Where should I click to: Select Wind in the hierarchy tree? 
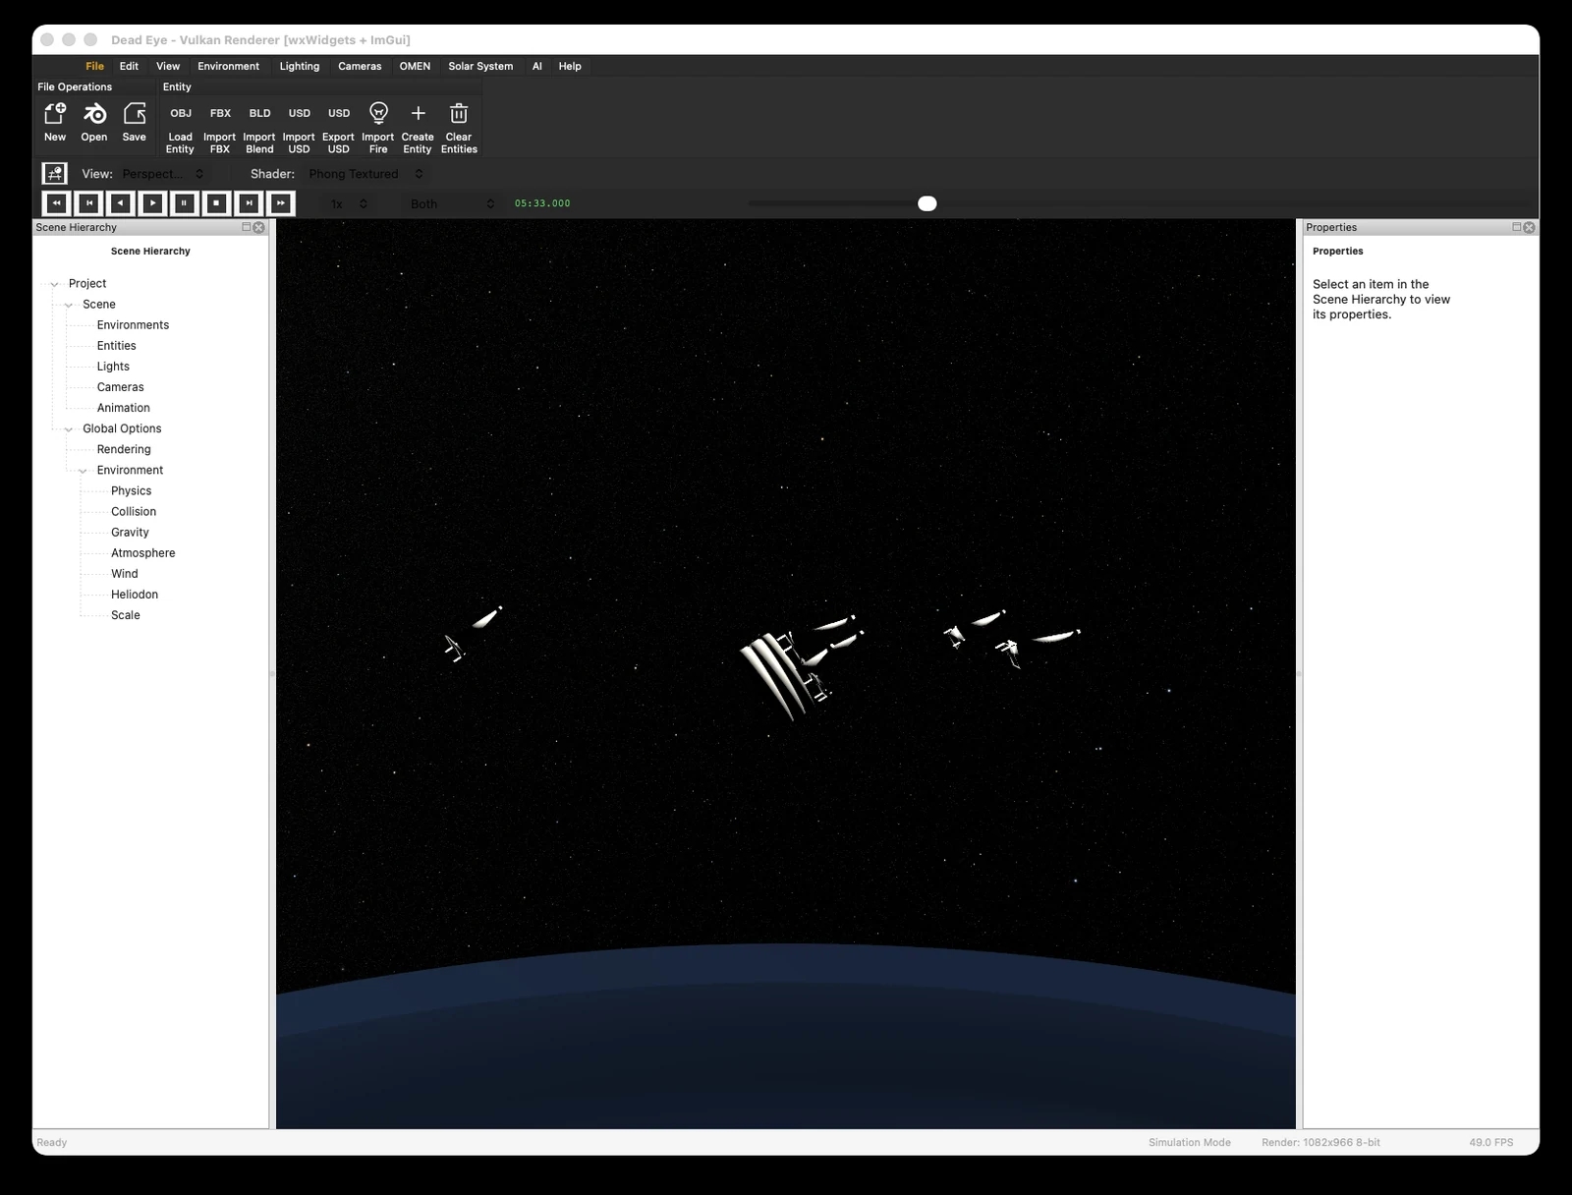[x=124, y=574]
